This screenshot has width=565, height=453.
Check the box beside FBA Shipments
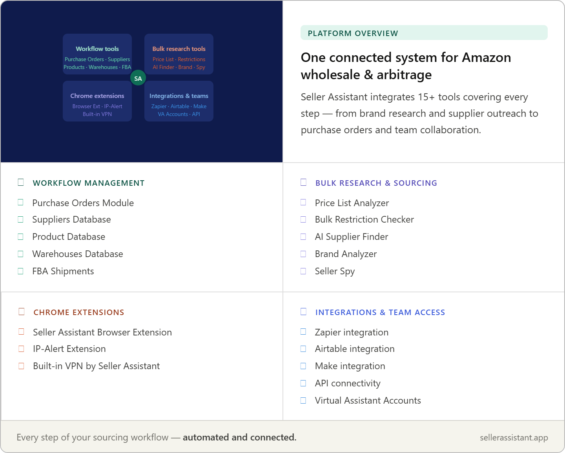[x=21, y=271]
